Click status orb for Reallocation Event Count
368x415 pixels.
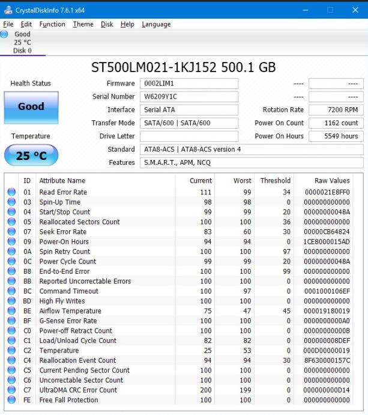(x=11, y=360)
